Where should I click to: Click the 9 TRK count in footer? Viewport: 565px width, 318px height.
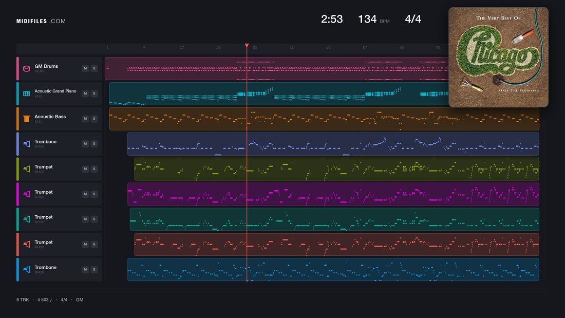[23, 300]
